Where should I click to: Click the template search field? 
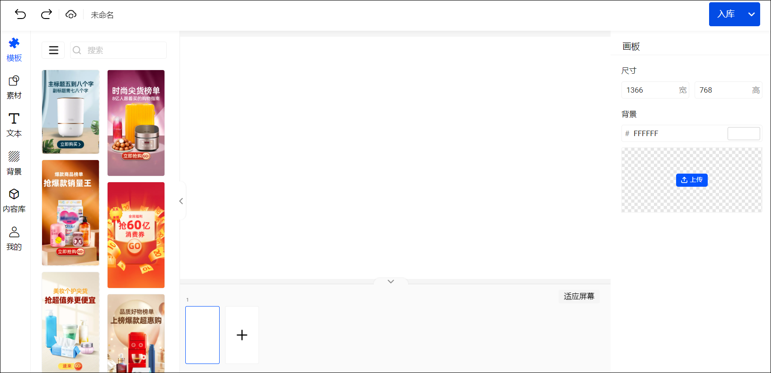point(118,50)
